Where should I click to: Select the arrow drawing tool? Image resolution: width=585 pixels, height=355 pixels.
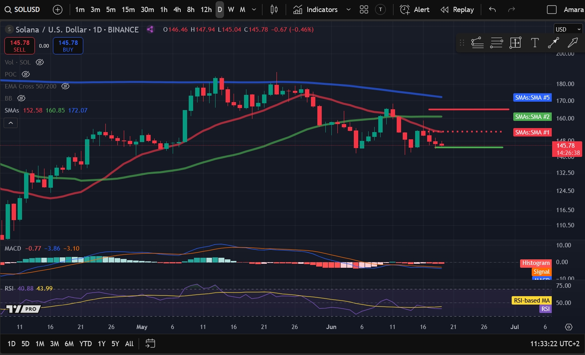pyautogui.click(x=573, y=43)
